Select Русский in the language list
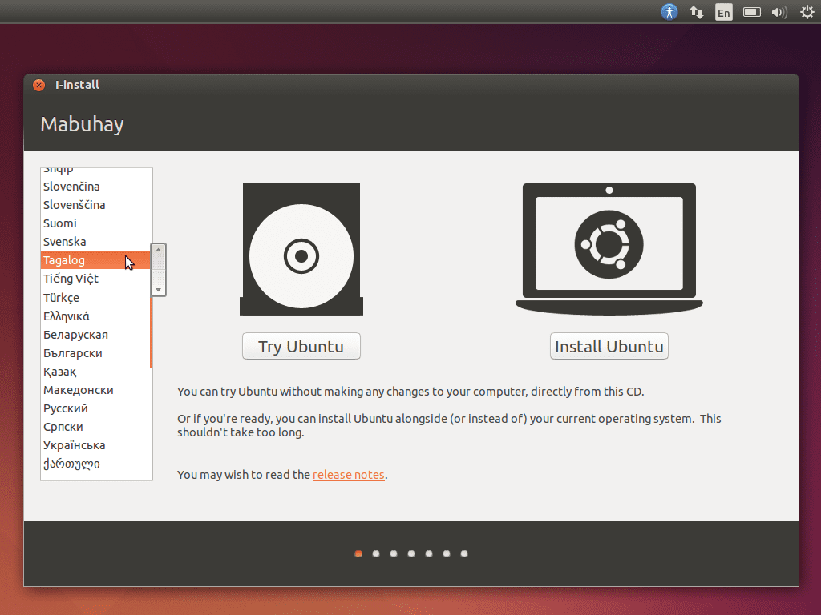The width and height of the screenshot is (821, 615). (x=95, y=408)
